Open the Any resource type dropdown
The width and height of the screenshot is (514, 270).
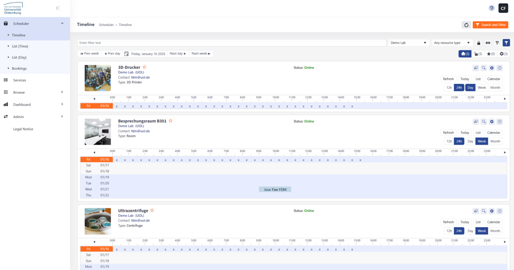coord(452,43)
